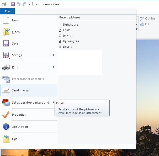Image resolution: width=159 pixels, height=156 pixels.
Task: Click the Redo arrow in quick access toolbar
Action: point(24,4)
